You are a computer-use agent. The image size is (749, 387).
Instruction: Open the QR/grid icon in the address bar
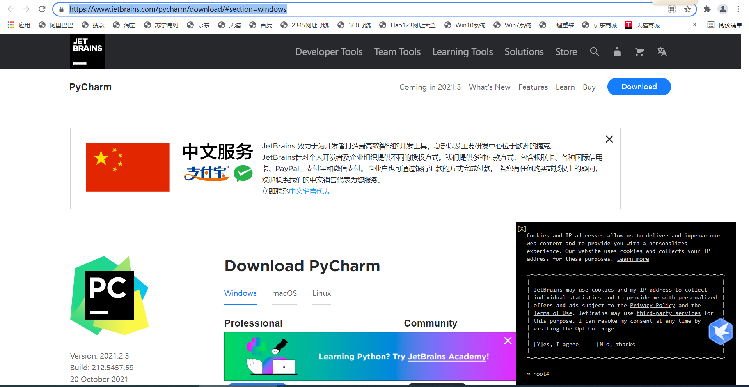tap(672, 9)
